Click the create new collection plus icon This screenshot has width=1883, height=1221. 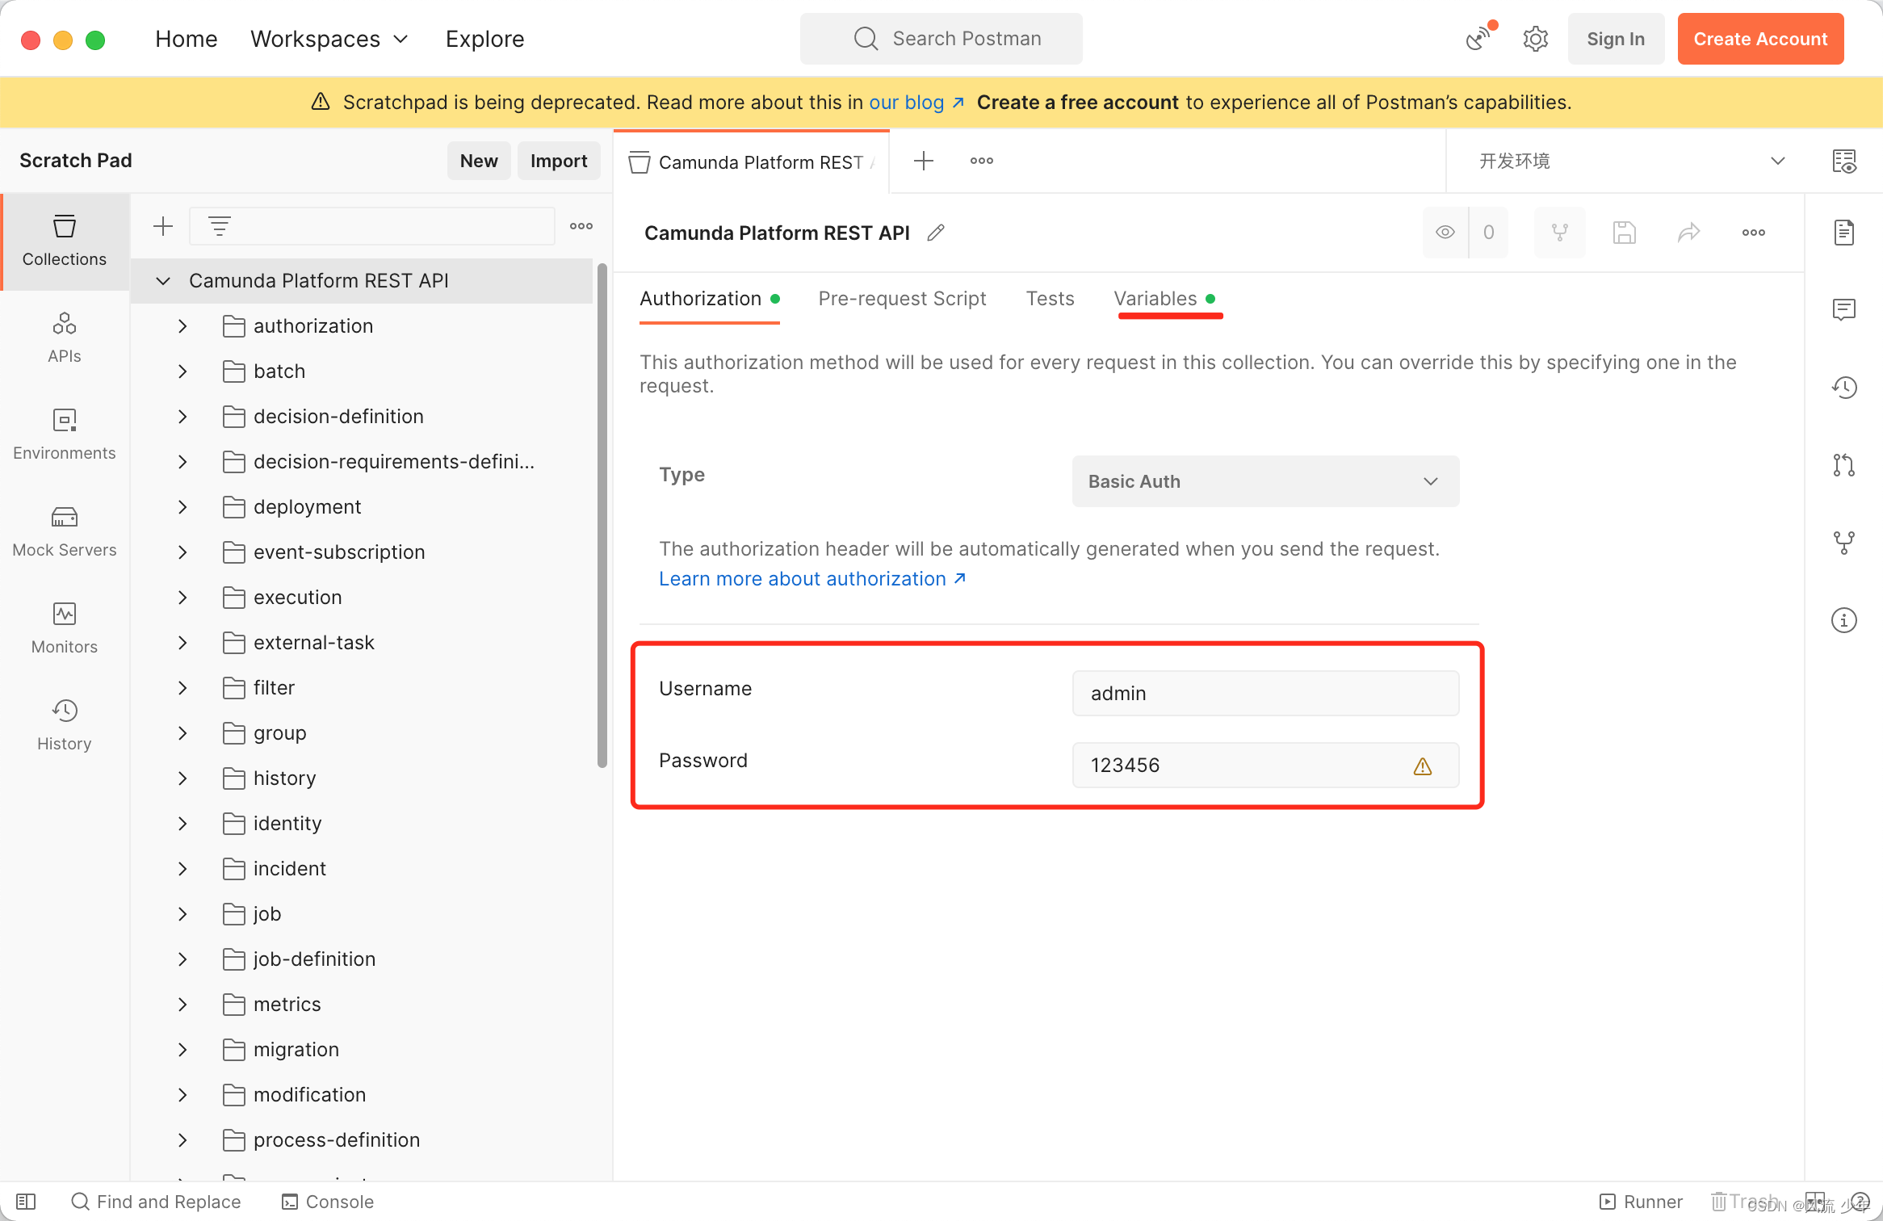click(x=163, y=226)
